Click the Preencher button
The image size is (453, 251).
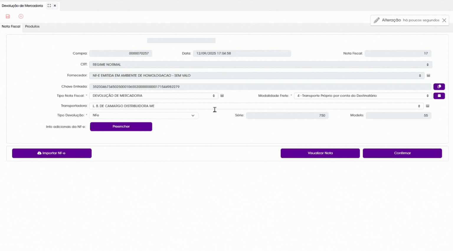click(x=121, y=127)
